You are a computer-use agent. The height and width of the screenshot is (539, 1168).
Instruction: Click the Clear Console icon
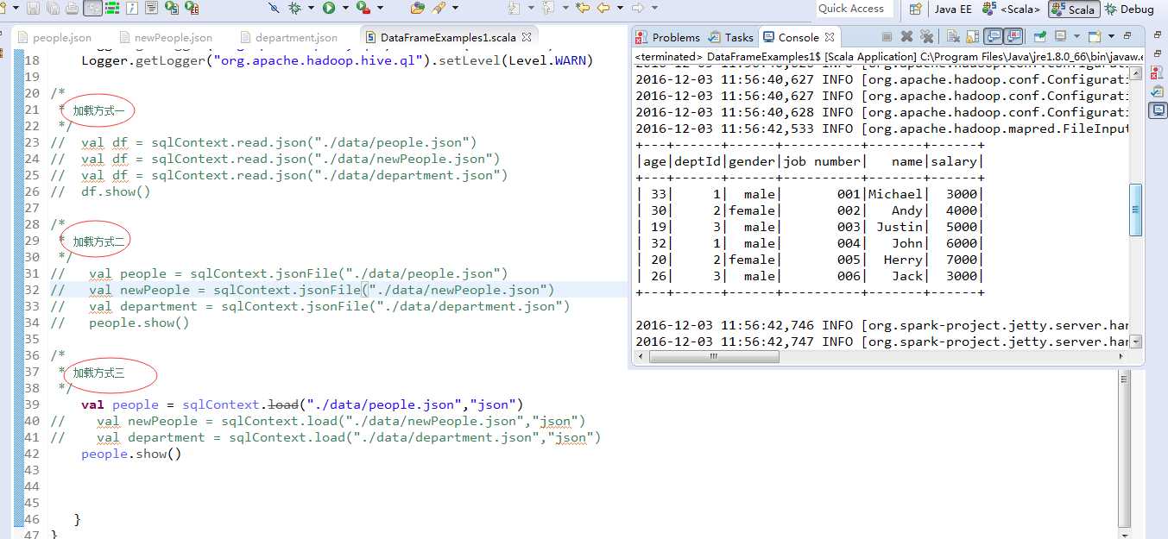[953, 37]
